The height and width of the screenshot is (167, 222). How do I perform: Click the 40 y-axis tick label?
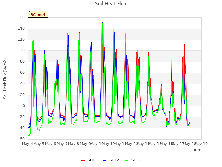pos(22,83)
